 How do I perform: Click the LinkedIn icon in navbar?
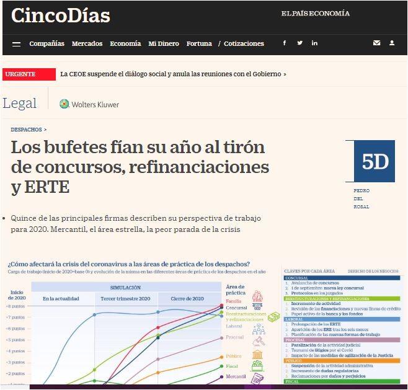[x=314, y=43]
